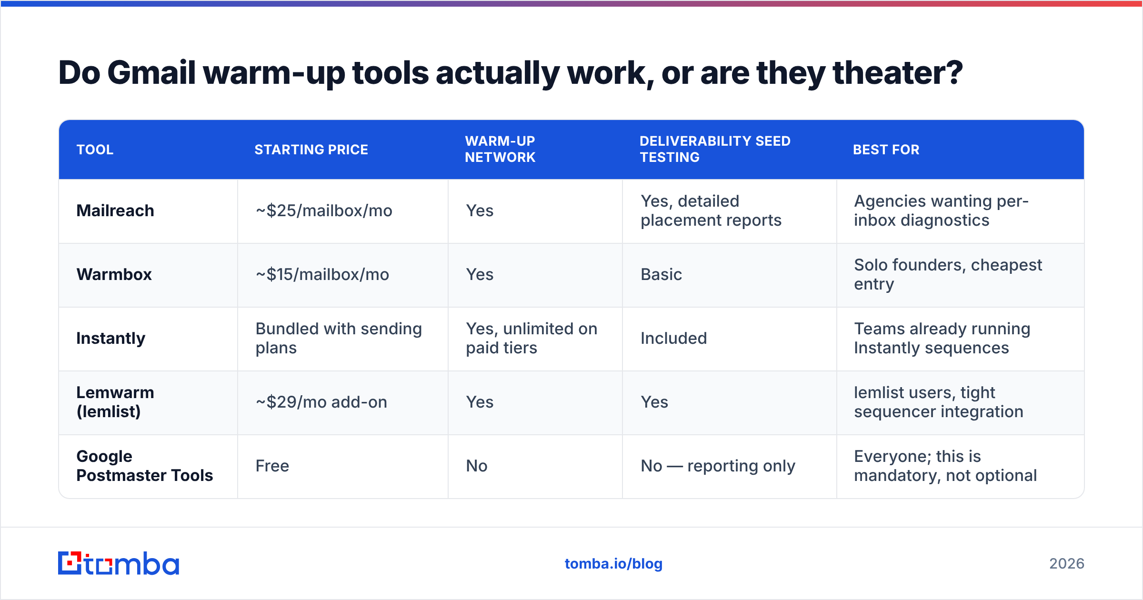Click the TOOL column header
Image resolution: width=1143 pixels, height=600 pixels.
click(95, 150)
